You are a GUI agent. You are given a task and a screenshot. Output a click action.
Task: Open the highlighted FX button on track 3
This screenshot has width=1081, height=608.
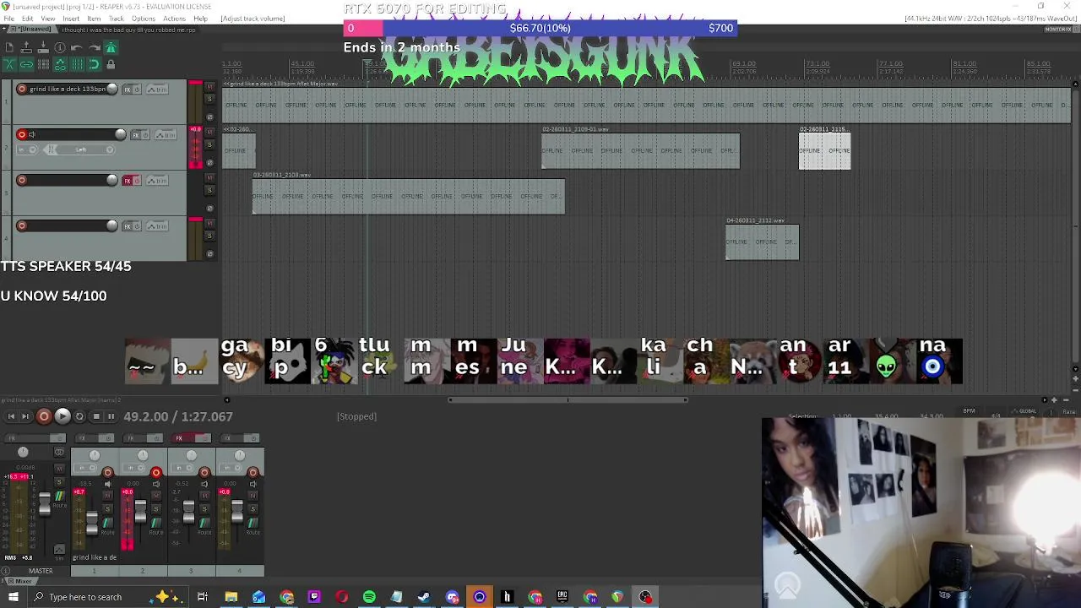click(x=128, y=181)
